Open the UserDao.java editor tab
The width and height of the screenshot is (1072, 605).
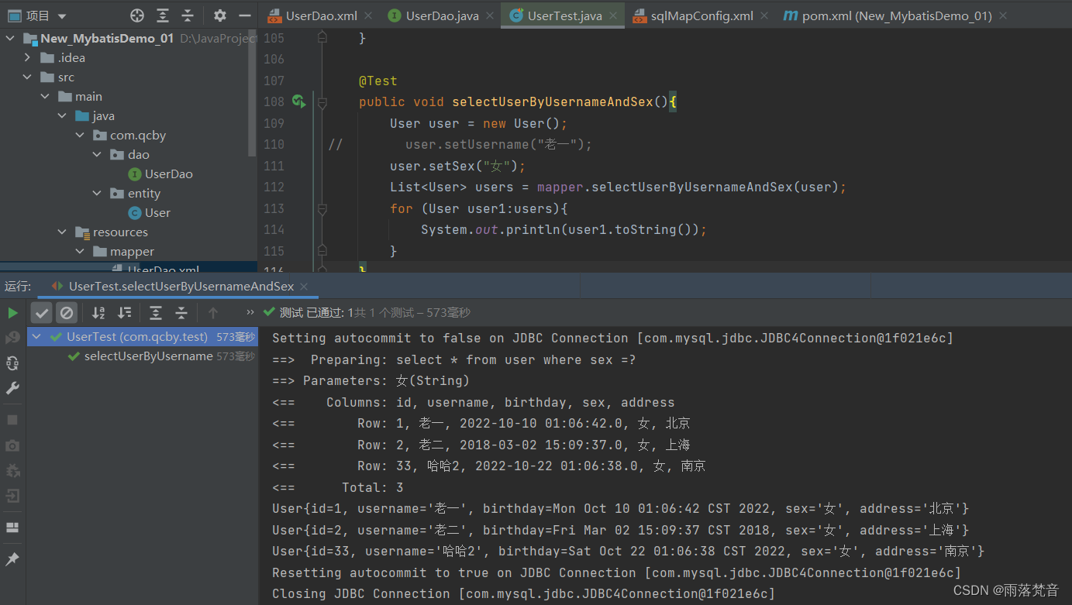(x=437, y=15)
